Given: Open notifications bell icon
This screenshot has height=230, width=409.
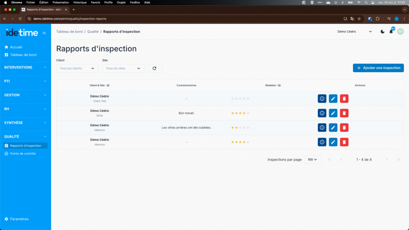Looking at the screenshot, I should tap(391, 32).
